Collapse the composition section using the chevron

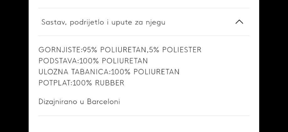[x=239, y=22]
